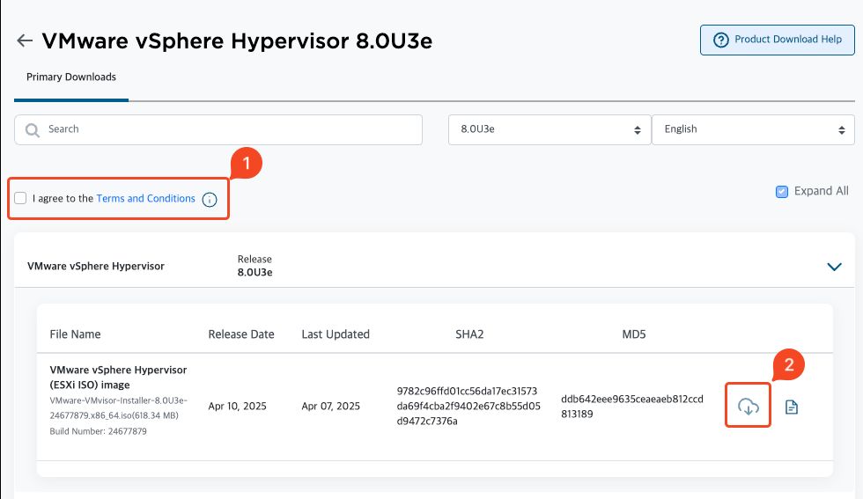Screen dimensions: 863x499
Task: Select the VMware vSphere Hypervisor (ESXi ISO) image title
Action: coord(118,378)
